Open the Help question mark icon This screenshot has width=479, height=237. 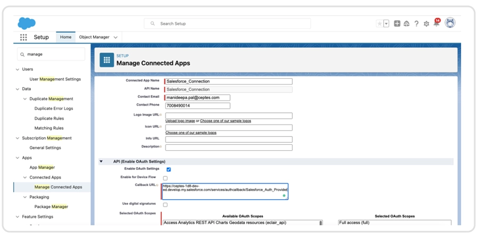416,24
